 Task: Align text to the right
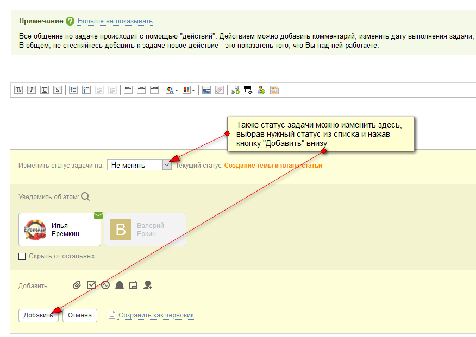(x=154, y=90)
